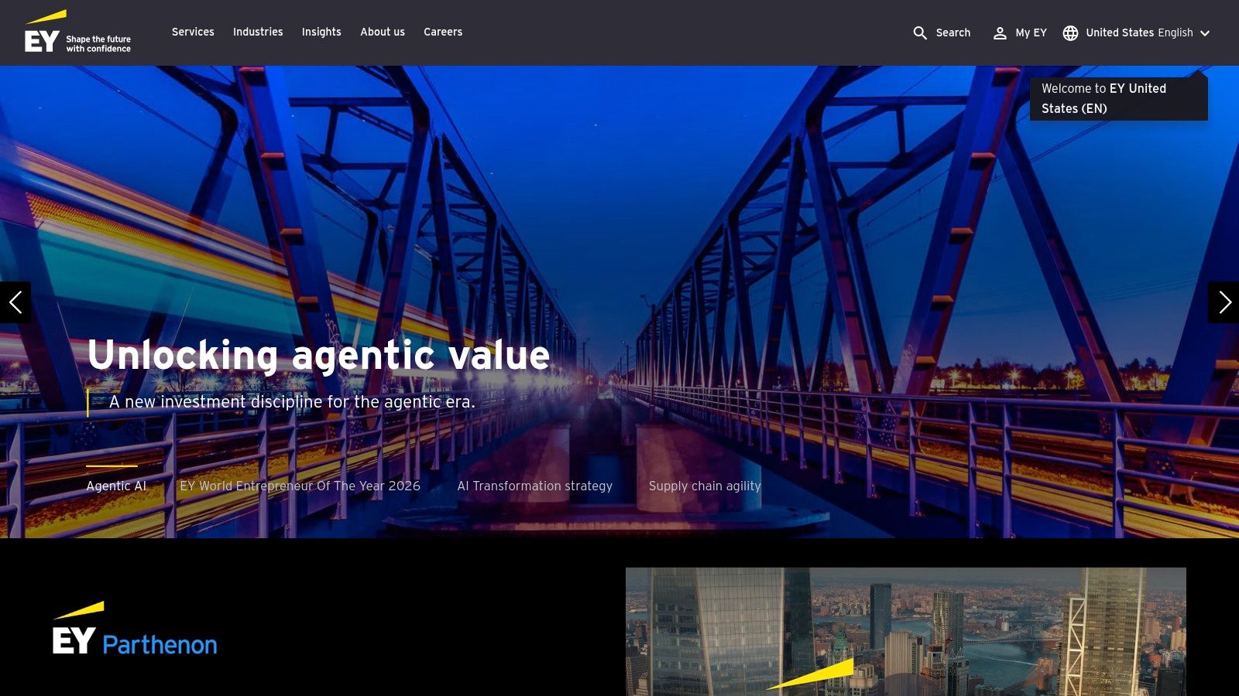Click the Welcome to EY United States tooltip
This screenshot has width=1239, height=696.
coord(1118,98)
